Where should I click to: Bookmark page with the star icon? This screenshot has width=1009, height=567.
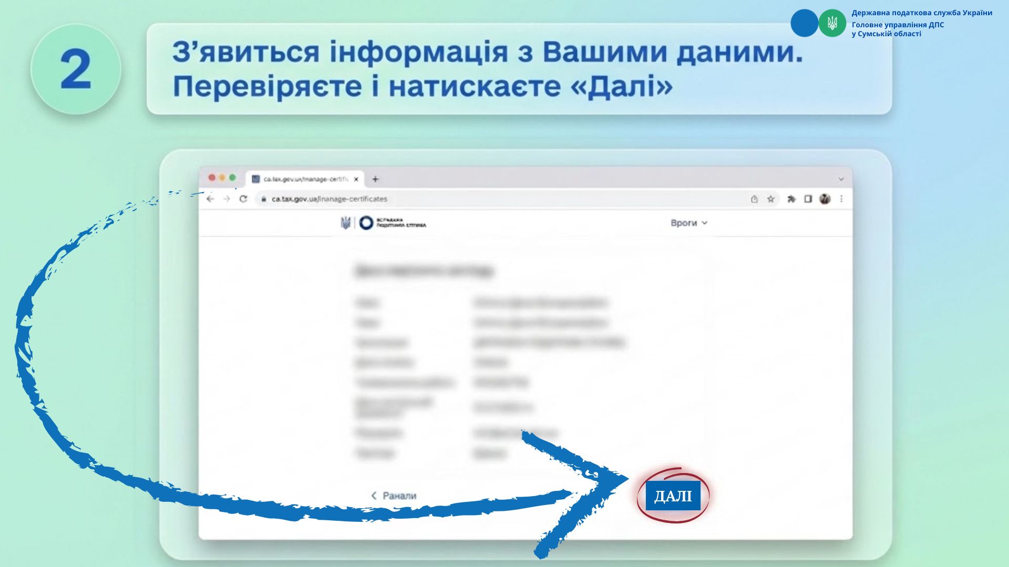click(x=770, y=199)
